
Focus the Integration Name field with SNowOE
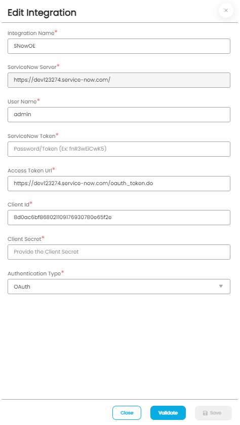point(119,46)
